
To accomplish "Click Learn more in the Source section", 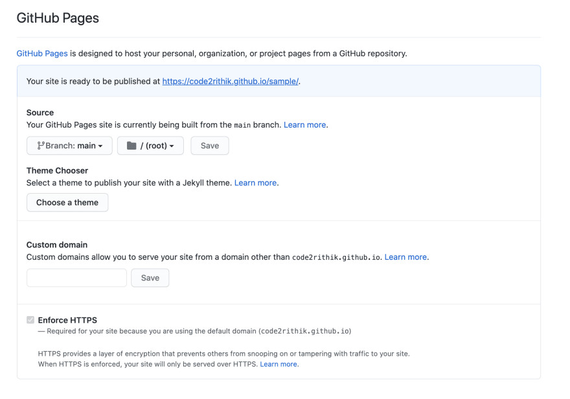I will click(304, 124).
